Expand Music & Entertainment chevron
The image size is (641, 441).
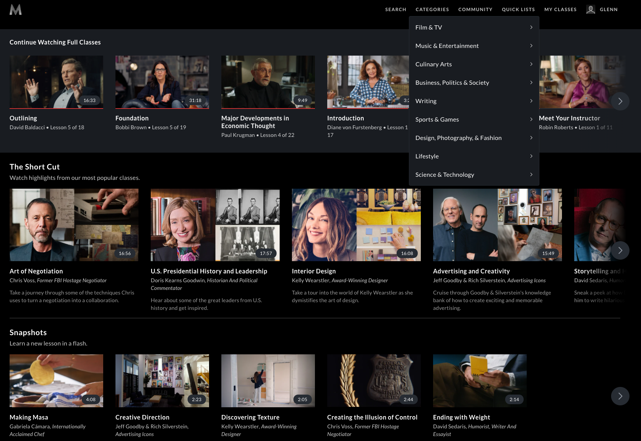tap(531, 46)
